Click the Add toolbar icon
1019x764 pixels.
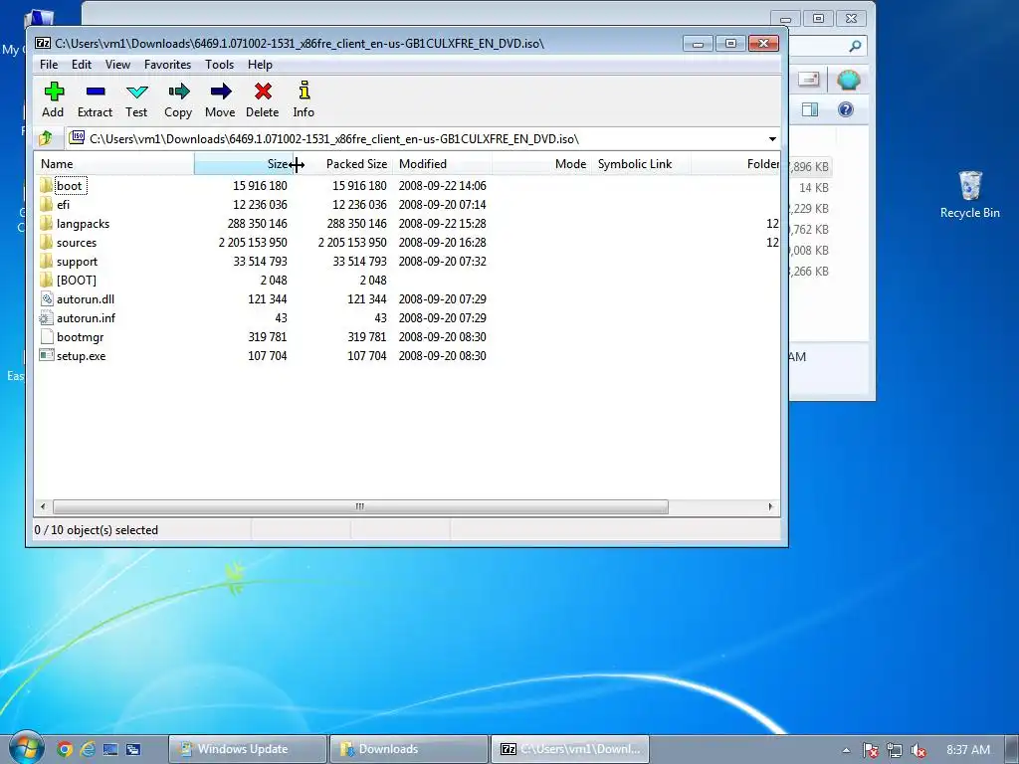54,92
